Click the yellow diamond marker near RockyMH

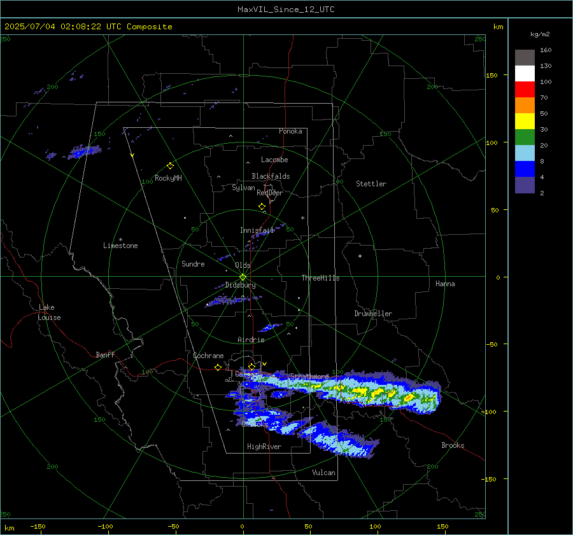point(170,166)
